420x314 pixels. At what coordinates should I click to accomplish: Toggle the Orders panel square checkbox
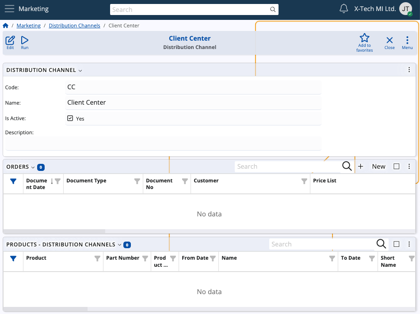pyautogui.click(x=397, y=166)
